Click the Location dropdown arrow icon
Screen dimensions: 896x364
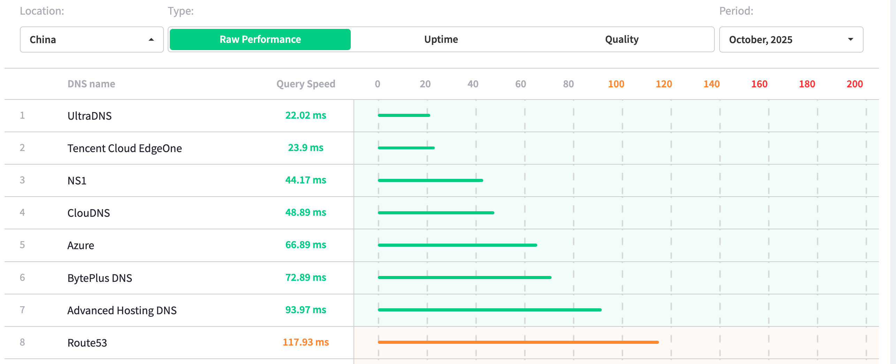click(151, 40)
